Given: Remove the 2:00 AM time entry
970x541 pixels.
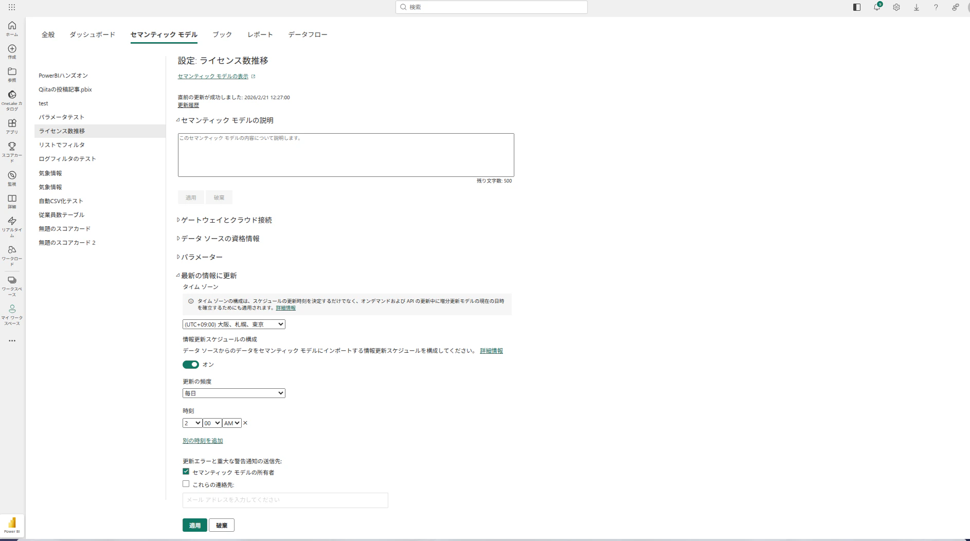Looking at the screenshot, I should pyautogui.click(x=245, y=423).
